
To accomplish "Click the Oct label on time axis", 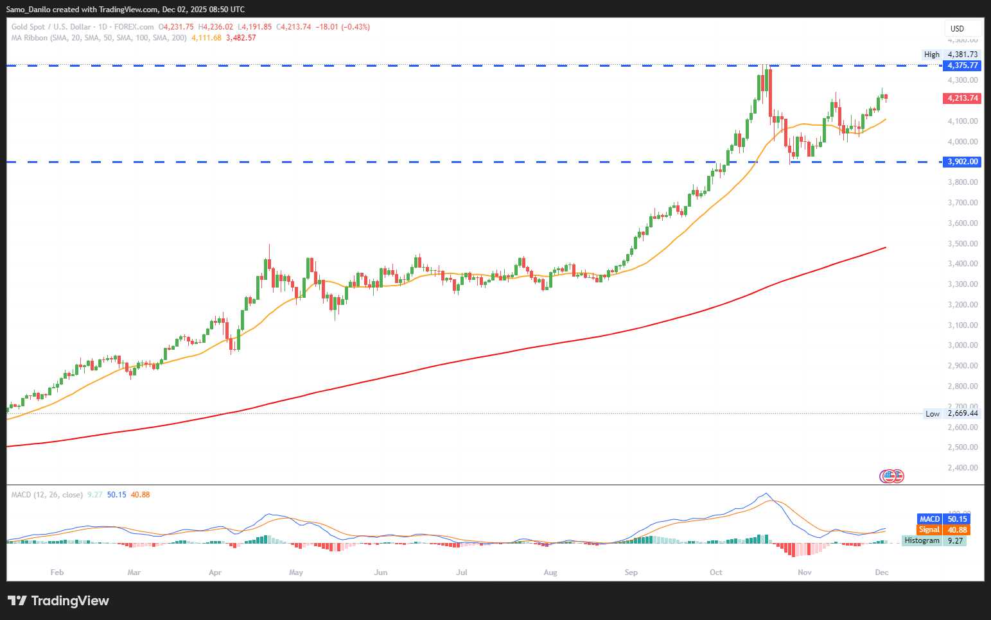I will tap(715, 573).
